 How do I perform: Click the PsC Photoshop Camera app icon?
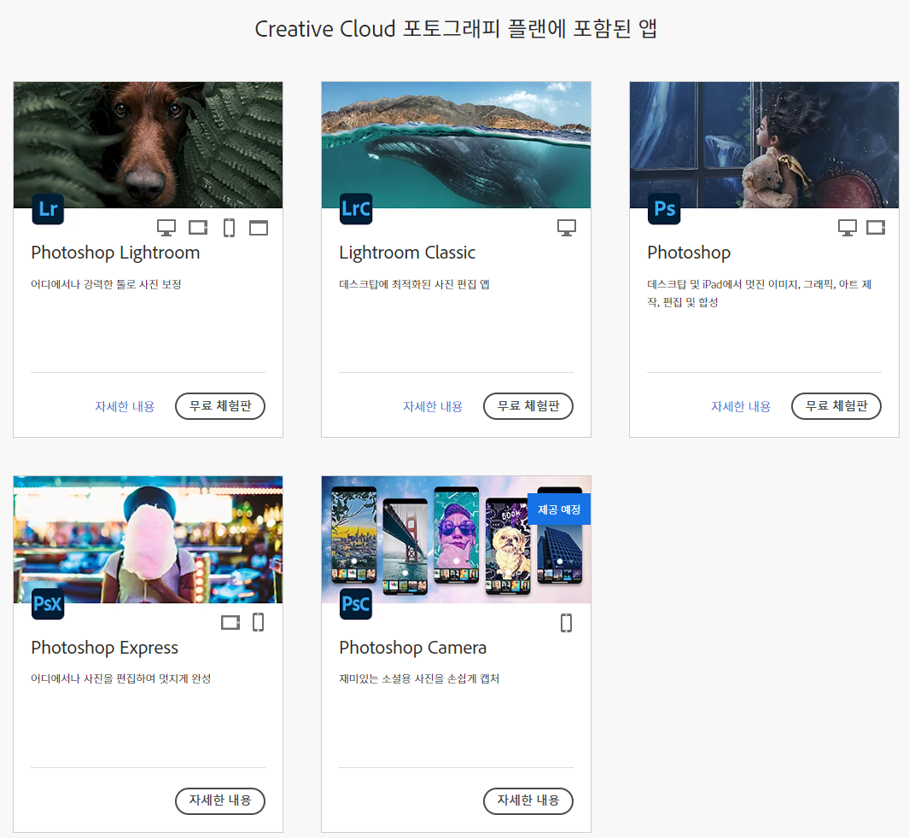[x=356, y=603]
